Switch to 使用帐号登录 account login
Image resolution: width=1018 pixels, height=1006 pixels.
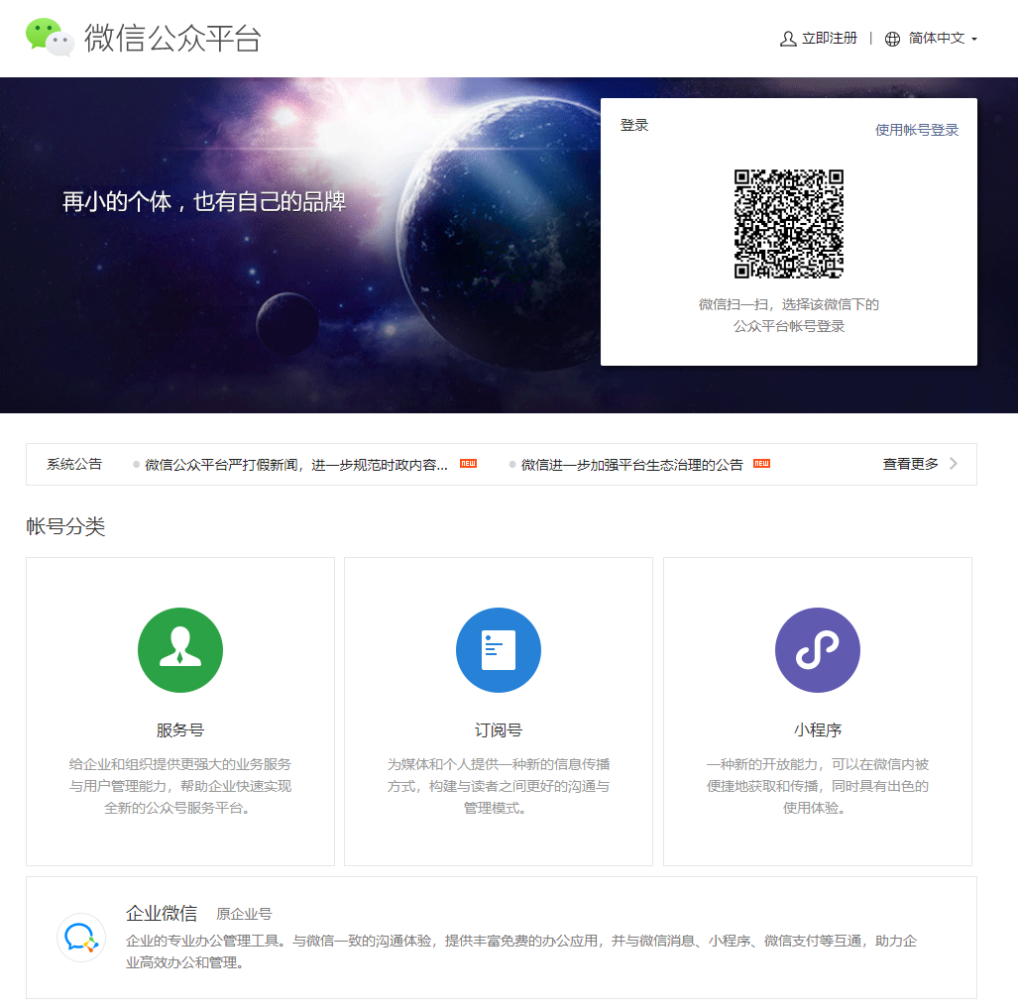(x=916, y=130)
